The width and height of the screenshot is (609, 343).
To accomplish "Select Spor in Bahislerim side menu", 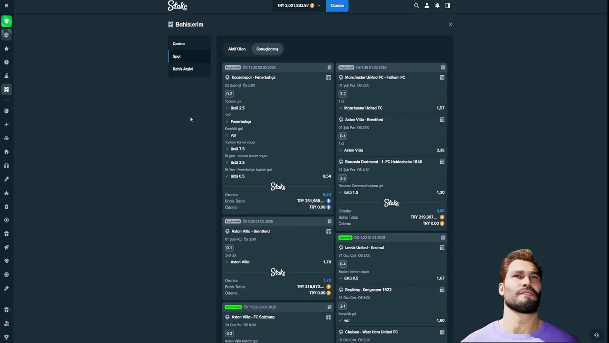I will [x=189, y=56].
